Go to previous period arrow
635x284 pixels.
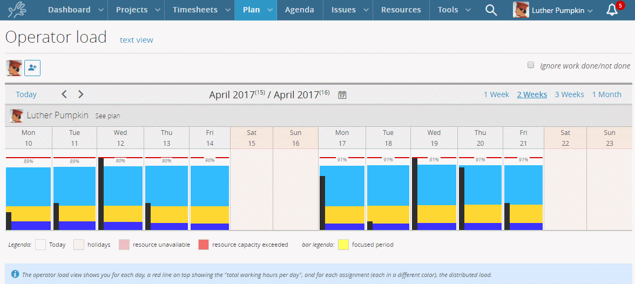pos(64,94)
